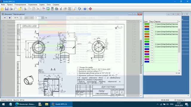Image resolution: width=191 pixels, height=107 pixels.
Task: Click the red diamond toolbar icon
Action: (x=90, y=9)
